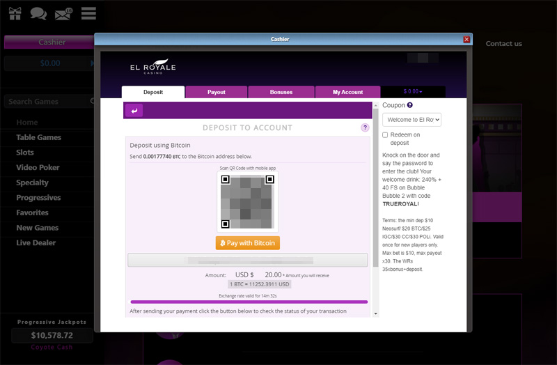Open the live chat bubbles icon

click(x=38, y=13)
